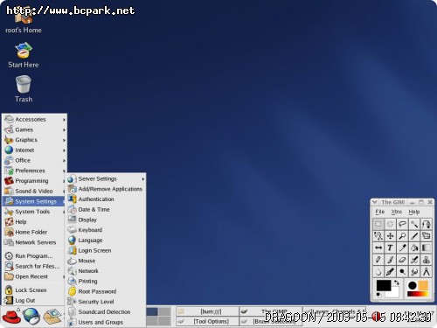The width and height of the screenshot is (437, 328).
Task: Select the Convolve blur droplet tool
Action: [378, 272]
